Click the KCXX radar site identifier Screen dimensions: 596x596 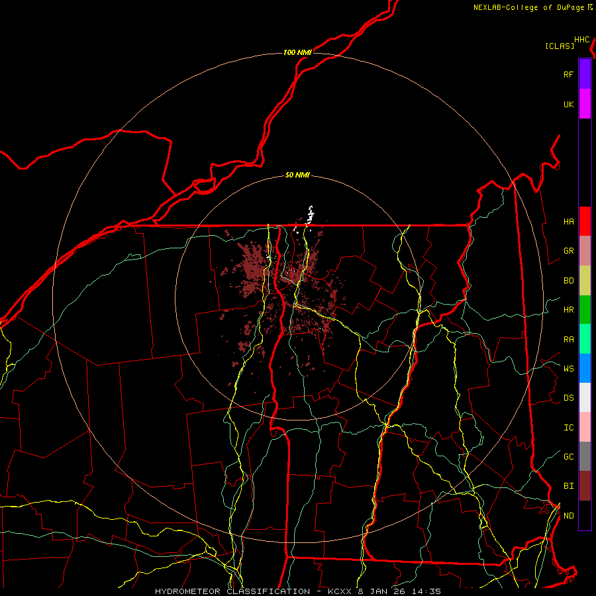(x=340, y=591)
